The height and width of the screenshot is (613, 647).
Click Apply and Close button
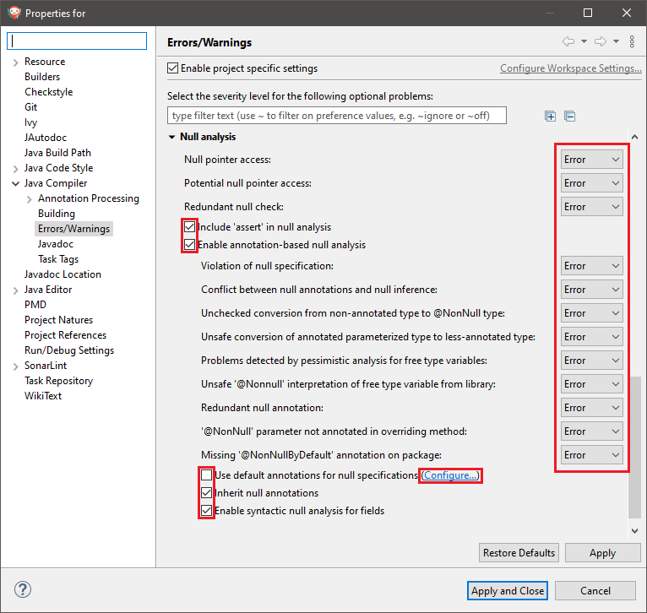point(508,591)
